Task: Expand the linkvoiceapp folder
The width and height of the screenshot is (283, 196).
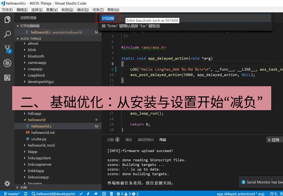Action: (x=24, y=177)
